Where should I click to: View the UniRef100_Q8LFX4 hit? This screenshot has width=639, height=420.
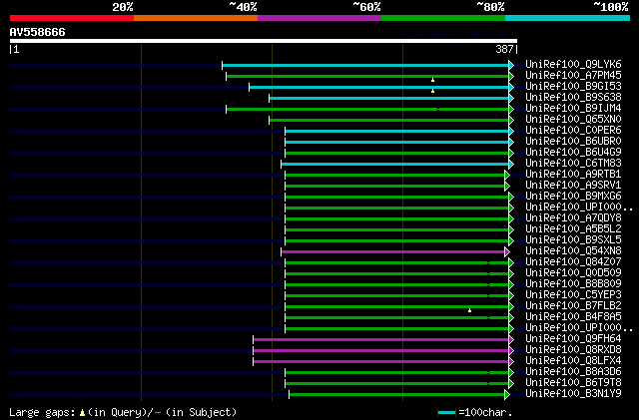(573, 361)
